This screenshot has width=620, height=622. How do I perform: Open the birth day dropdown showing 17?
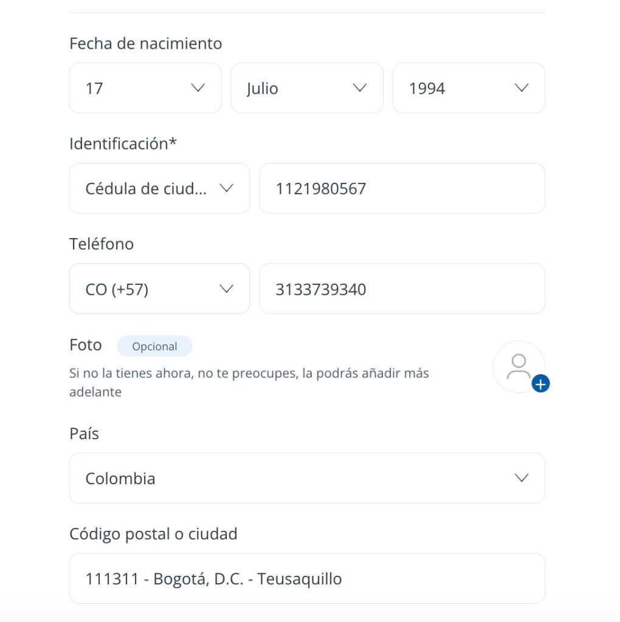point(145,88)
